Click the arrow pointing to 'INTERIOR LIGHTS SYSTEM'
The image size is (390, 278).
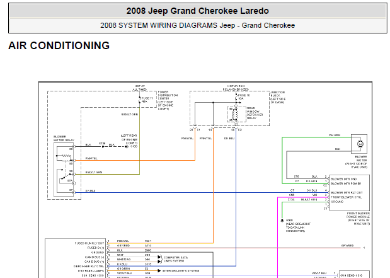click(x=159, y=270)
